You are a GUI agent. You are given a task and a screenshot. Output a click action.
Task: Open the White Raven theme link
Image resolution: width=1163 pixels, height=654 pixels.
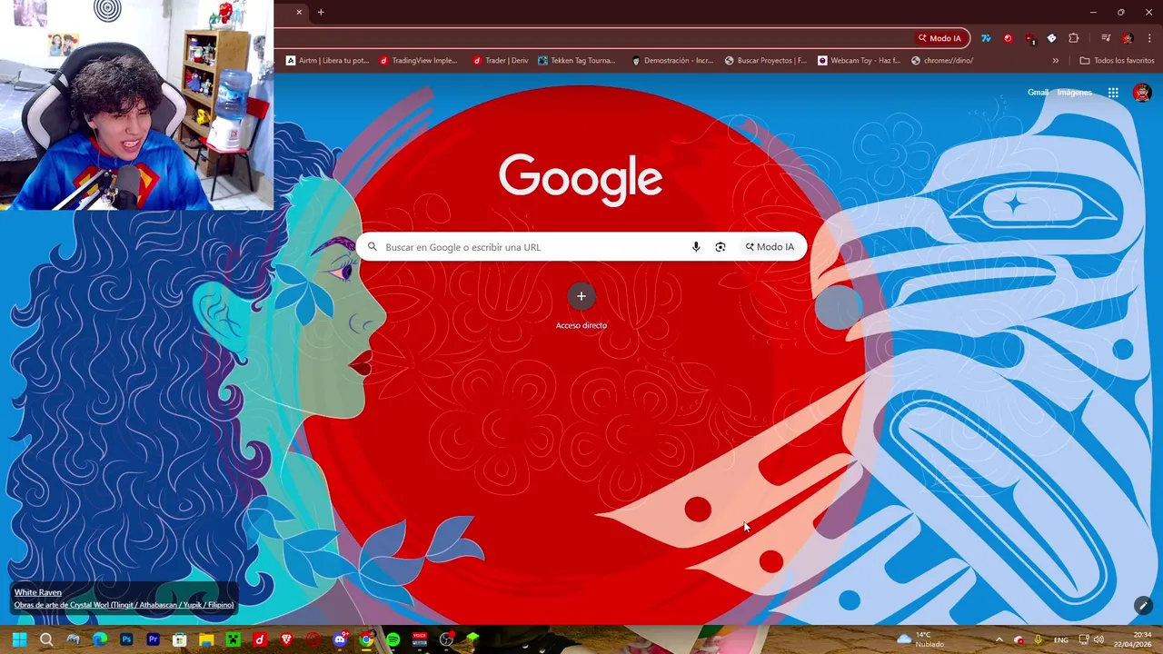[38, 592]
